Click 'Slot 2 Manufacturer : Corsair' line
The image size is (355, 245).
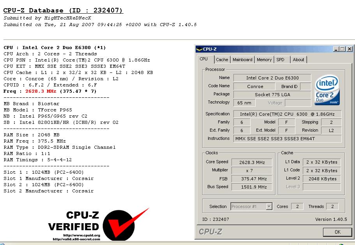[x=49, y=191]
